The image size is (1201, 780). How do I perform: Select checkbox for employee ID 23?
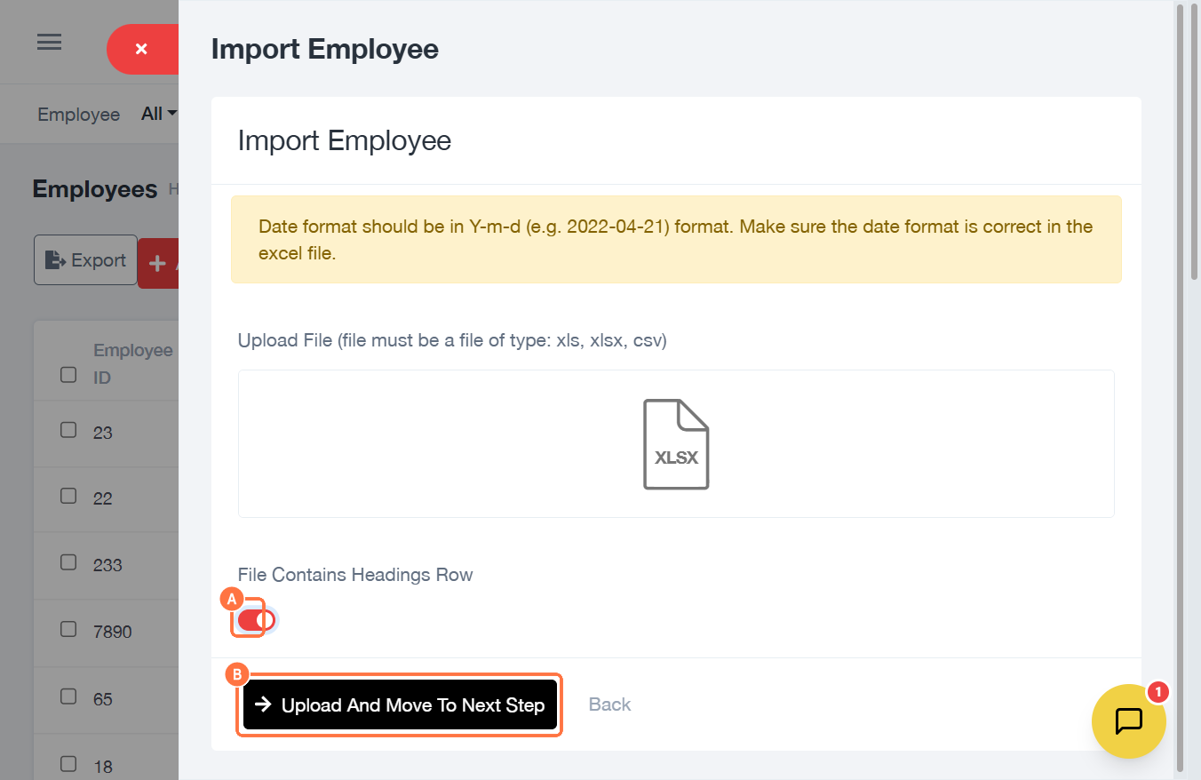pyautogui.click(x=68, y=430)
